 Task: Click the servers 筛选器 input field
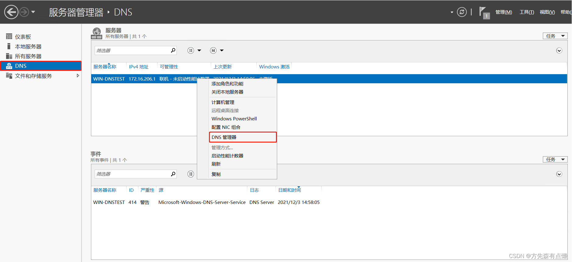132,50
